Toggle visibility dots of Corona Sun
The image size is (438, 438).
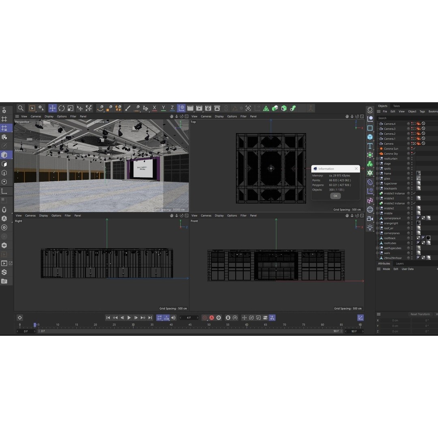pos(412,148)
